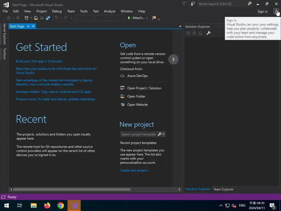Click the account person icon next to Sign in
This screenshot has width=281, height=211.
276,11
